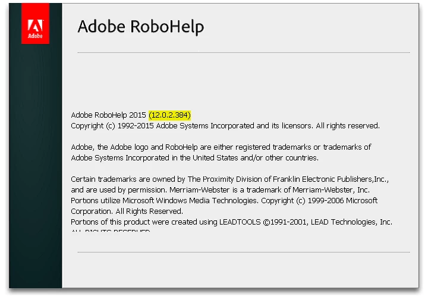The height and width of the screenshot is (303, 428).
Task: Click the line mentioning LEADTOOLS ©1991-2001
Action: coord(231,222)
